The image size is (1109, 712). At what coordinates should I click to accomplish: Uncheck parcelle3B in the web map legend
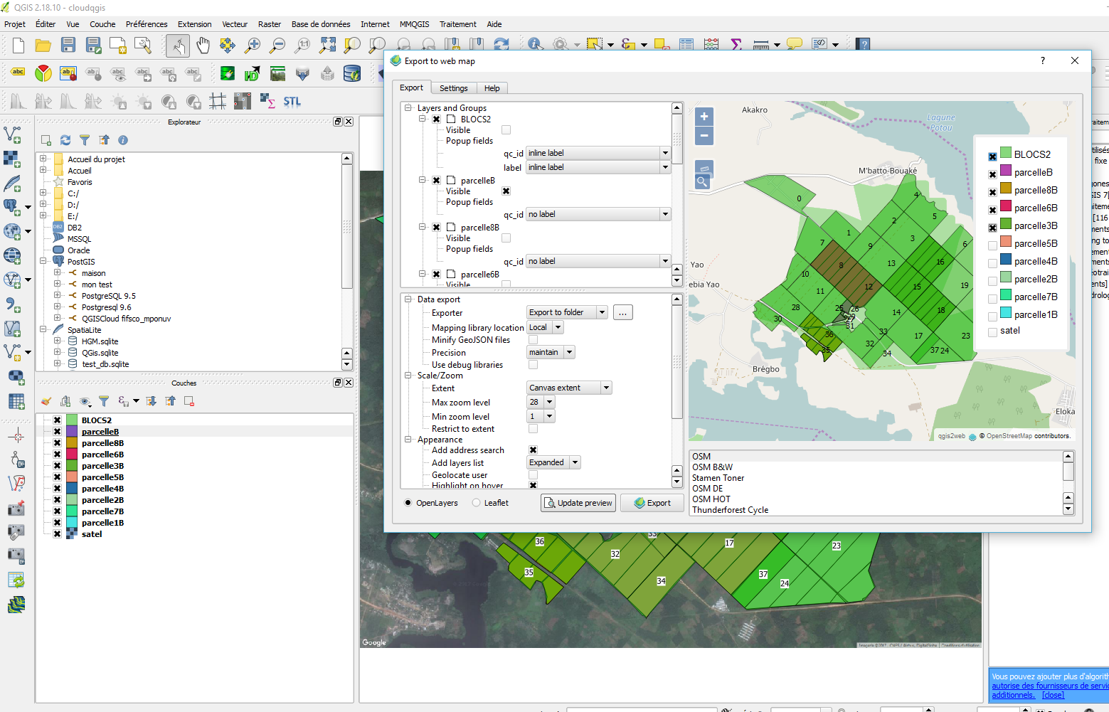(992, 226)
